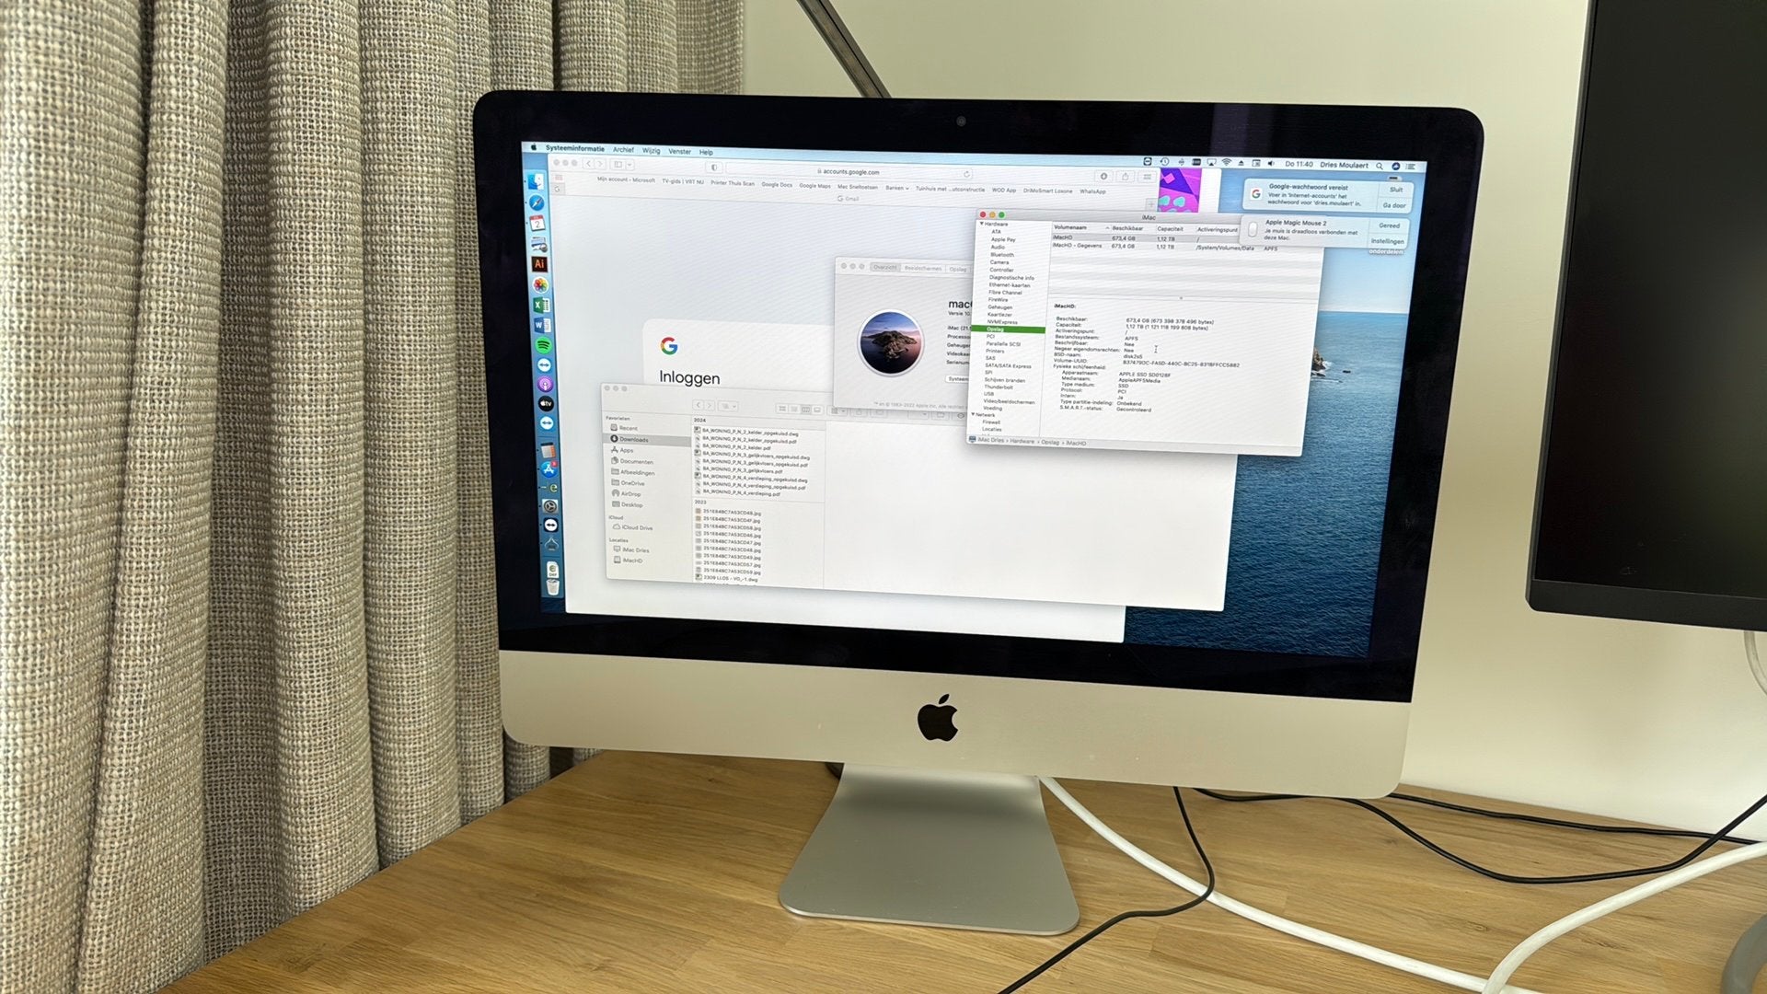Select NVMExpress in the Hardware list
1767x994 pixels.
coord(1002,321)
